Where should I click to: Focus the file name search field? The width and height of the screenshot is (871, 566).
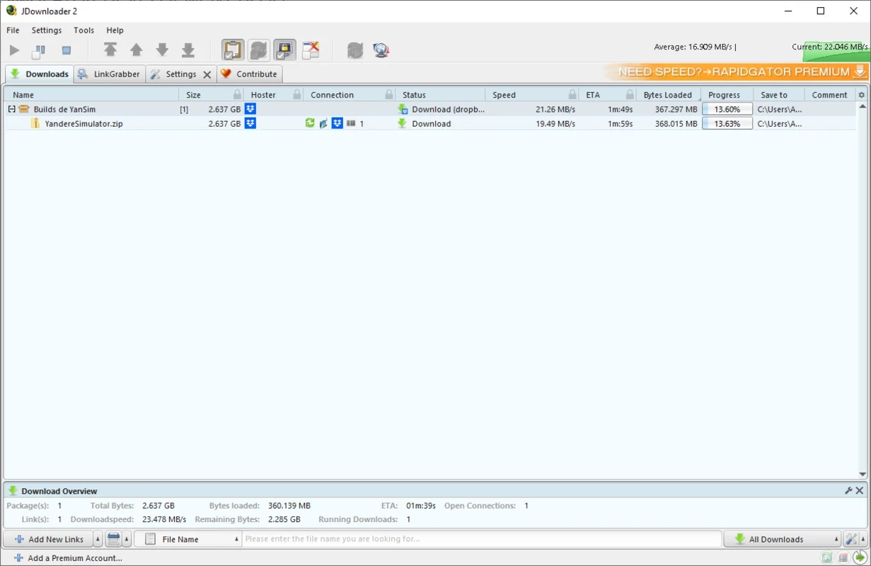(x=482, y=539)
